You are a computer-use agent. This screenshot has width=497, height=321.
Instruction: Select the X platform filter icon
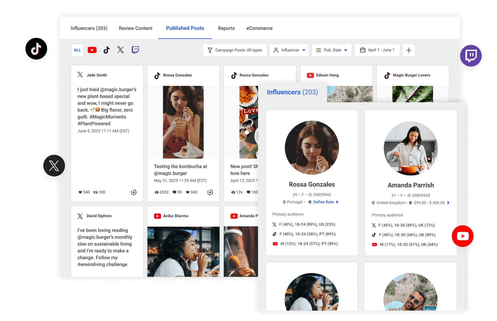120,50
